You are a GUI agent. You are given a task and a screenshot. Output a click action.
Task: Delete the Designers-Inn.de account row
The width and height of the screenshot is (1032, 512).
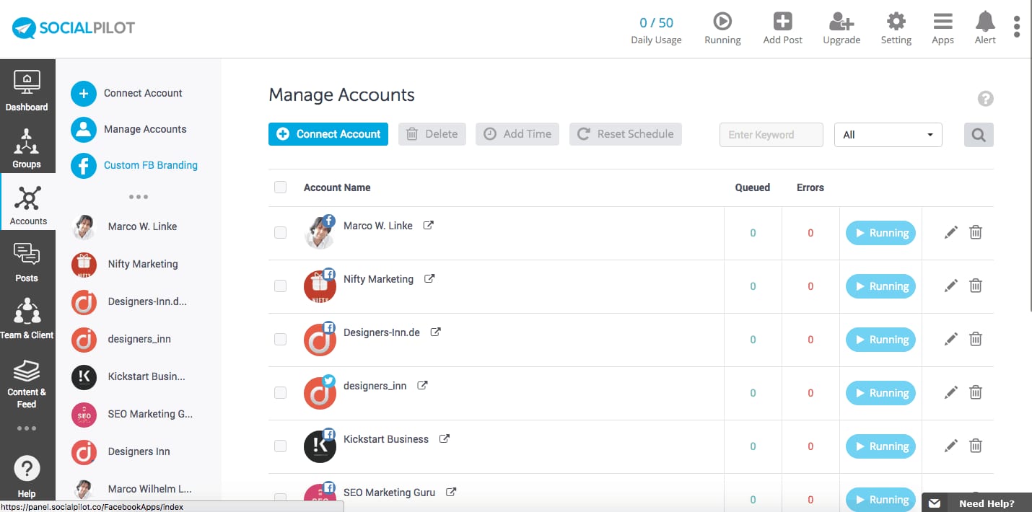tap(976, 339)
